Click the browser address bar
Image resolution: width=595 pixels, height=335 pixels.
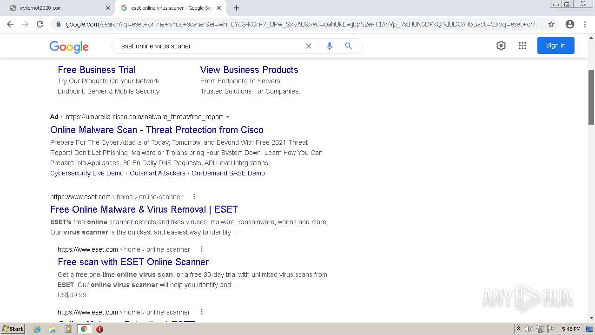[x=302, y=24]
